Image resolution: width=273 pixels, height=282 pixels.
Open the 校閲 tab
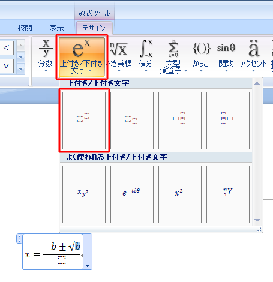point(25,28)
